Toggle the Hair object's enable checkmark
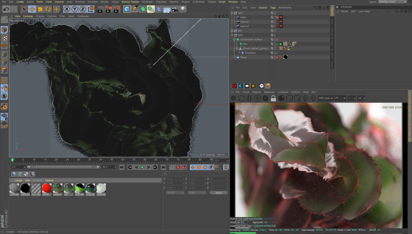 (277, 44)
